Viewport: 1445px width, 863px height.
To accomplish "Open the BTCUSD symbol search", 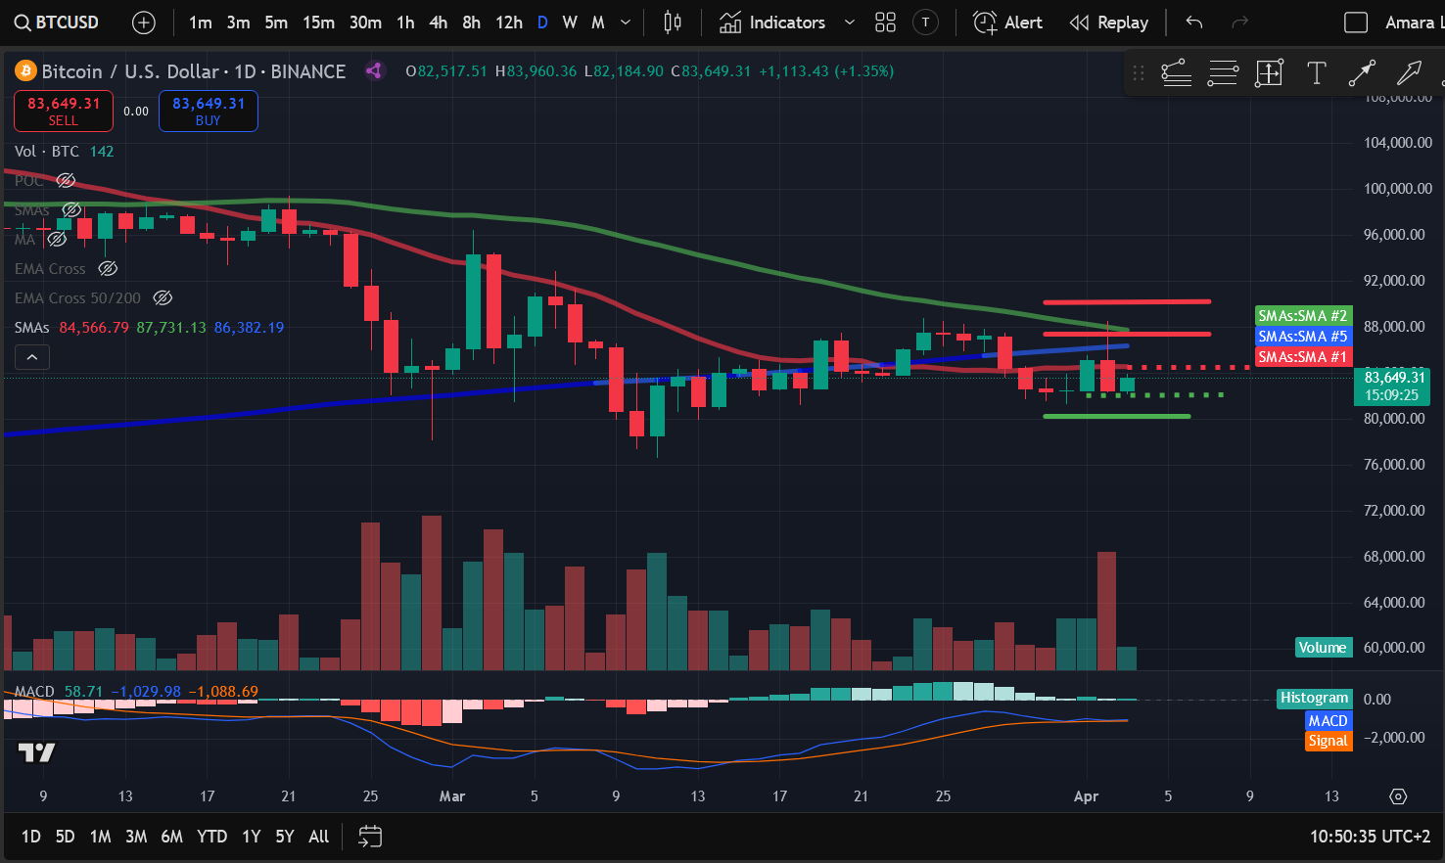I will point(57,23).
